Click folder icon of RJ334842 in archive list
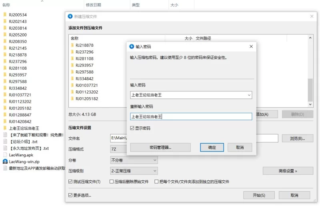320x206 pixels. tap(72, 79)
